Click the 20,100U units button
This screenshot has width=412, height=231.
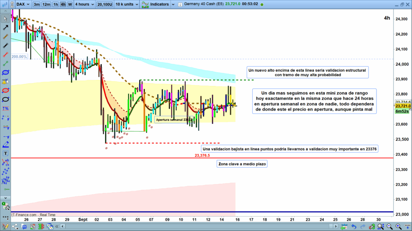coord(105,4)
